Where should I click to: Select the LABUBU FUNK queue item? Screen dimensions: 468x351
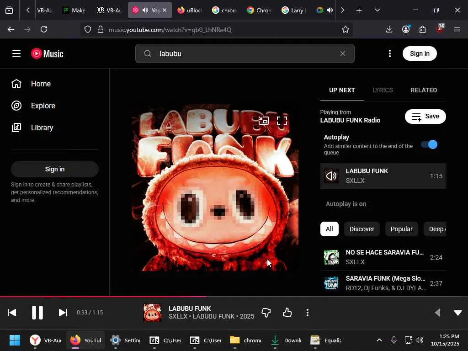(383, 176)
